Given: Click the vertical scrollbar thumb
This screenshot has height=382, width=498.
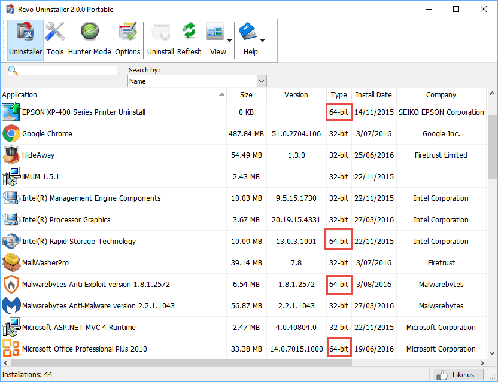Looking at the screenshot, I should 492,146.
